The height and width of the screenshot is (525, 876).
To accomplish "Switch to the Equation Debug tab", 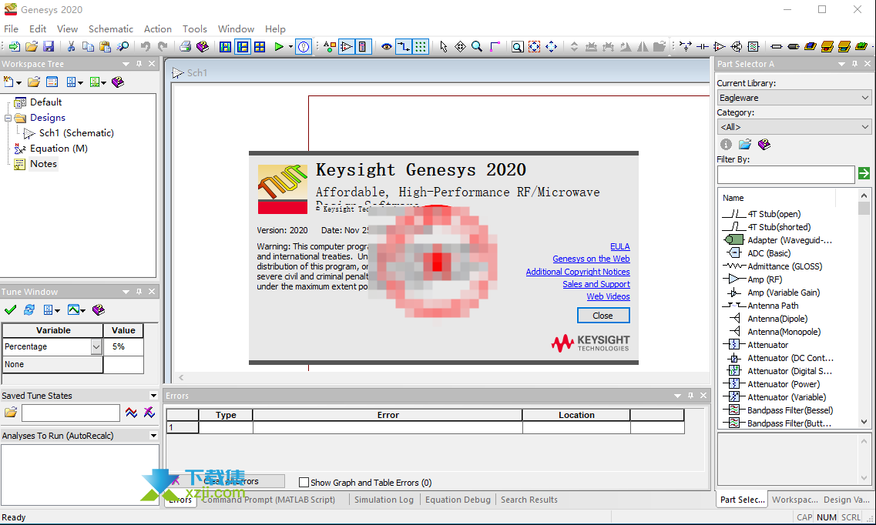I will [x=458, y=500].
